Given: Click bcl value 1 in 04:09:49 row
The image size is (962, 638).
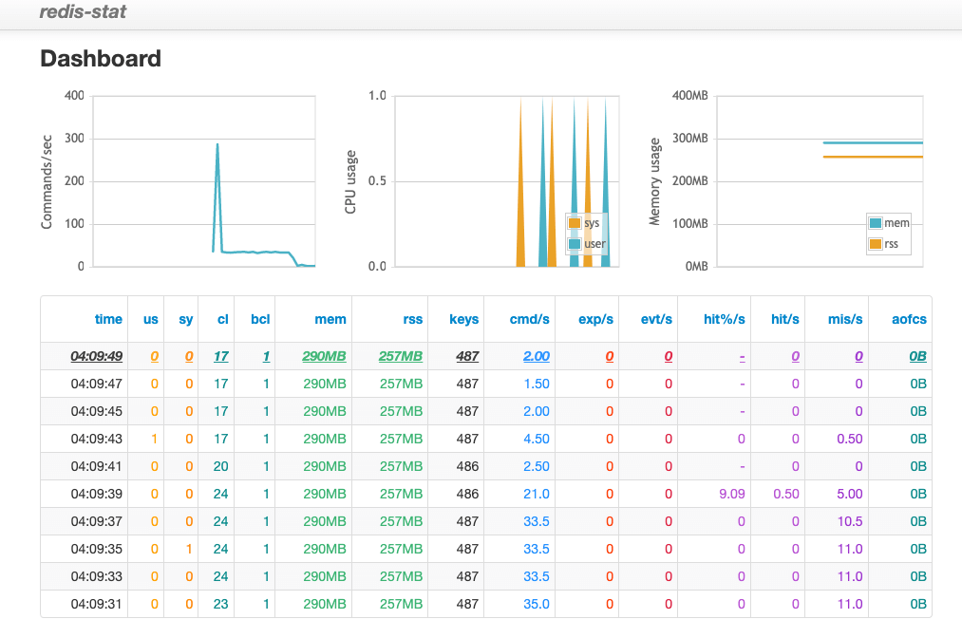Looking at the screenshot, I should [266, 356].
